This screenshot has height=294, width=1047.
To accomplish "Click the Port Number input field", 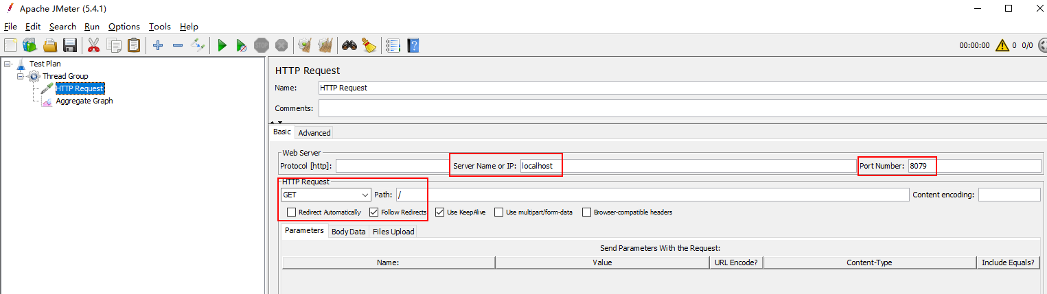I will (974, 166).
